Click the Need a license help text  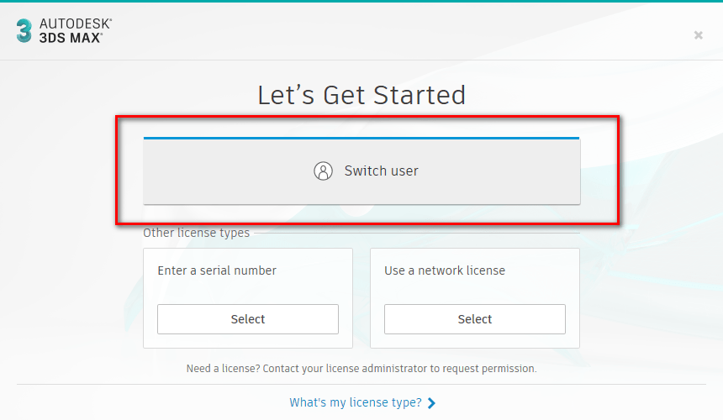click(361, 369)
